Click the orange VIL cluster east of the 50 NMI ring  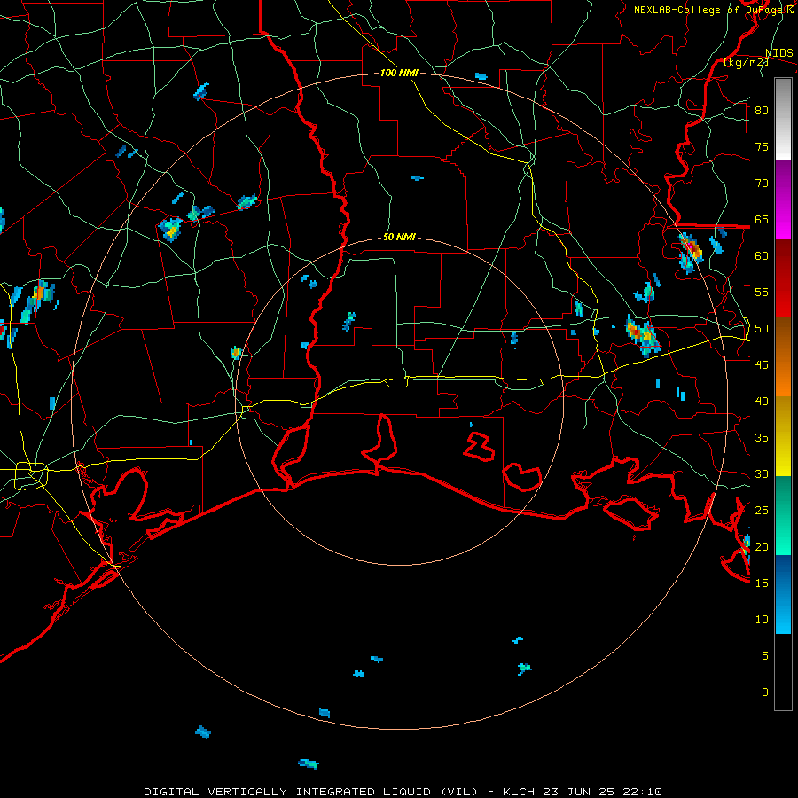(x=642, y=334)
